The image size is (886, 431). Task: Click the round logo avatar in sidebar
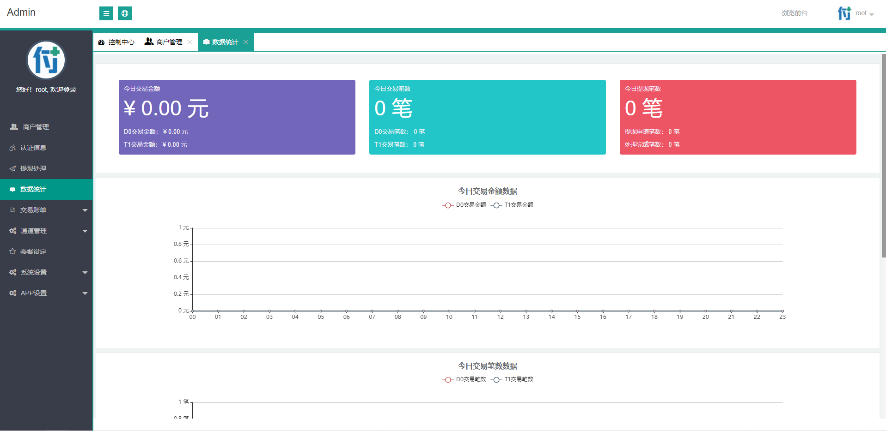(x=46, y=60)
